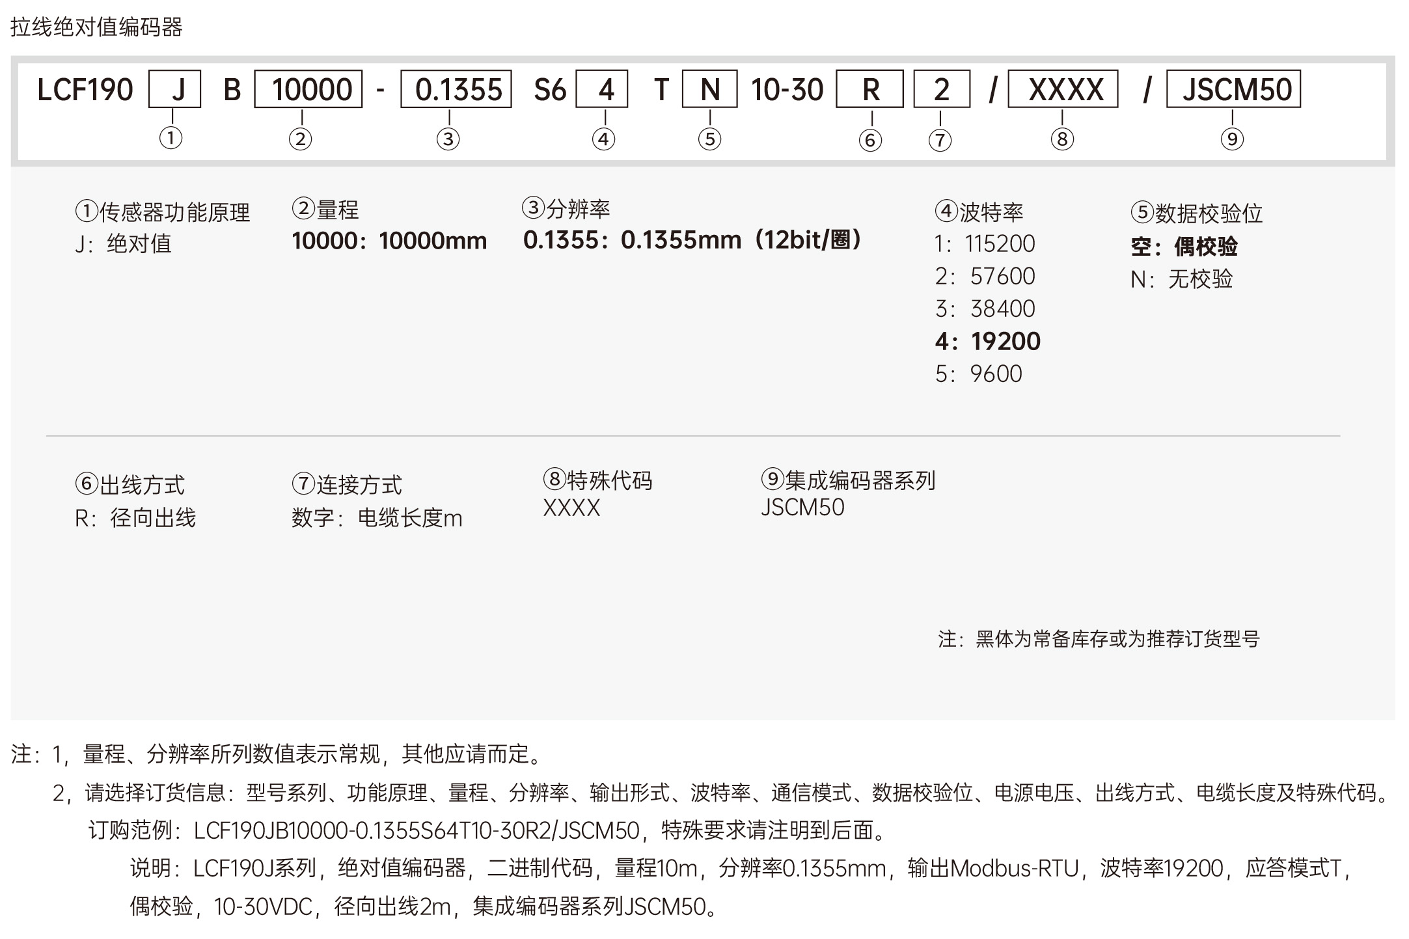This screenshot has width=1409, height=939.
Task: Click the heading ⑧特殊代码
Action: point(597,480)
